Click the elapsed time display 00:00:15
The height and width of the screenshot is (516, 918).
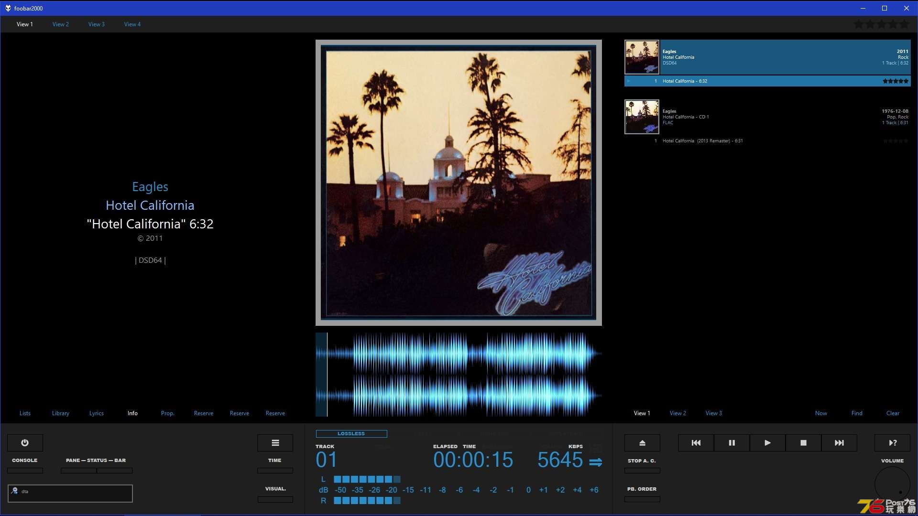[x=473, y=460]
